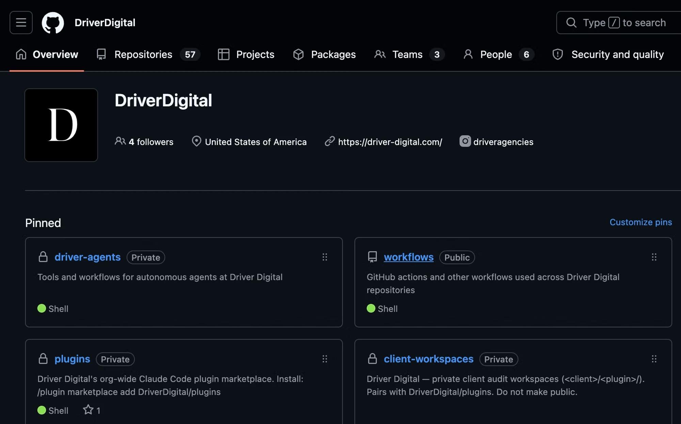Click the Shell language dot on plugins
Viewport: 681px width, 424px height.
[x=42, y=410]
